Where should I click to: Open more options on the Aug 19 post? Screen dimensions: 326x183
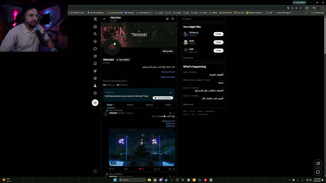(x=174, y=113)
